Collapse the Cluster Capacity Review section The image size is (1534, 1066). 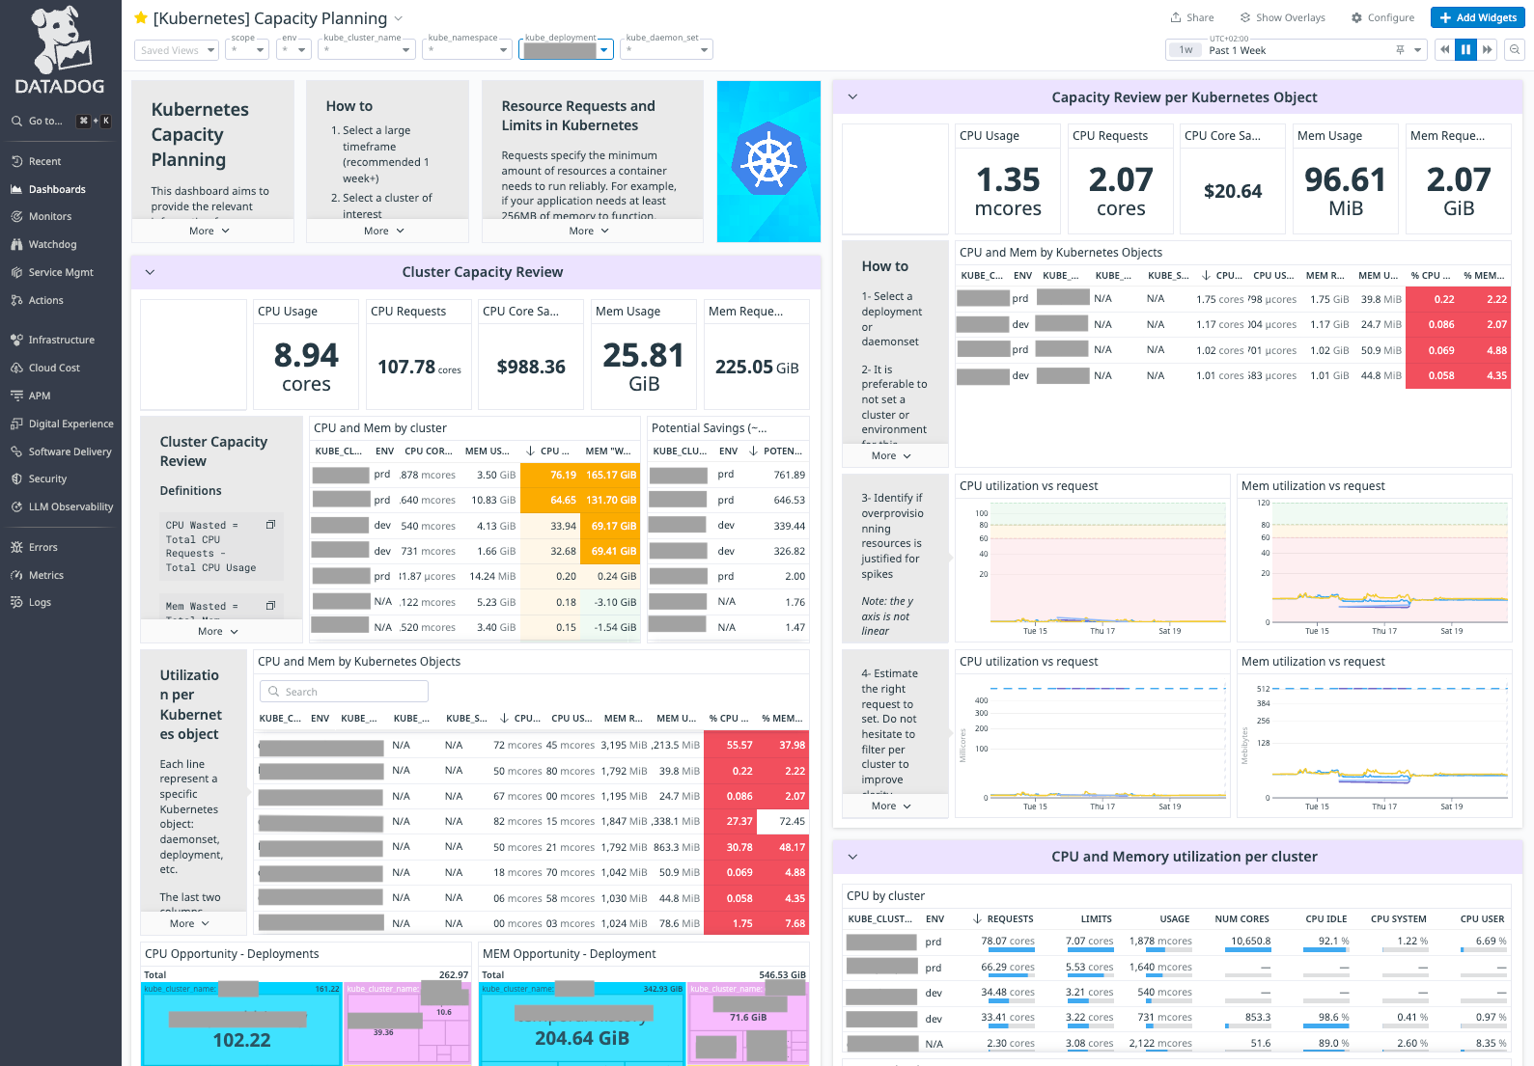tap(150, 273)
